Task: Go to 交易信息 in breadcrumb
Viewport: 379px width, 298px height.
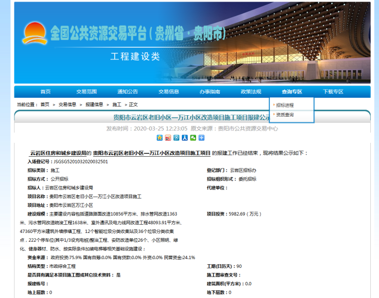Action: pyautogui.click(x=68, y=104)
